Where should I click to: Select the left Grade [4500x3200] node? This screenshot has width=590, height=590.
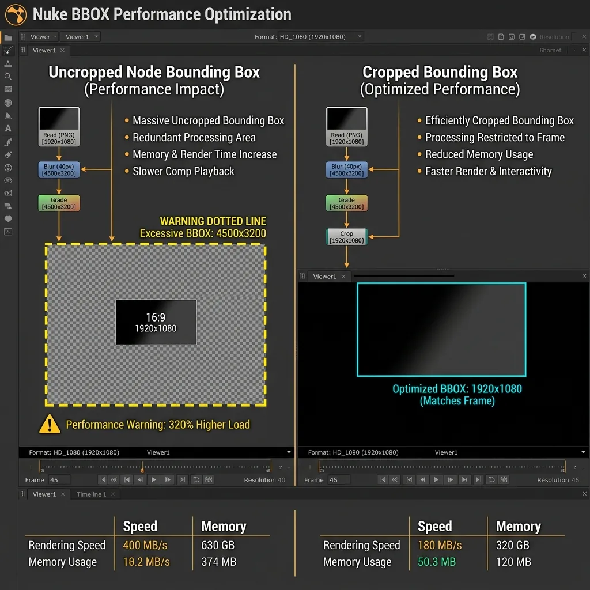59,203
